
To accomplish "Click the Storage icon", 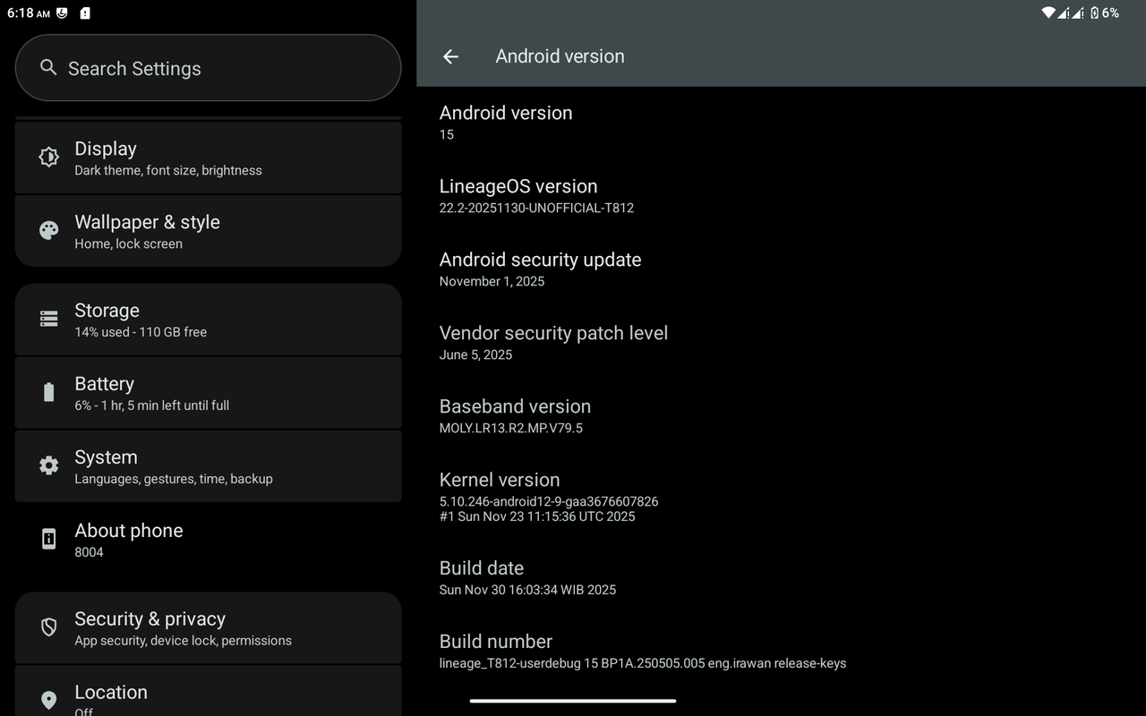I will tap(48, 320).
